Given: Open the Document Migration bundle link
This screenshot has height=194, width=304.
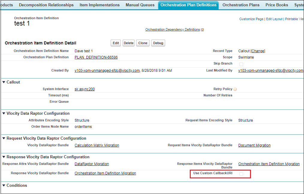Looking at the screenshot, I should pyautogui.click(x=254, y=145).
